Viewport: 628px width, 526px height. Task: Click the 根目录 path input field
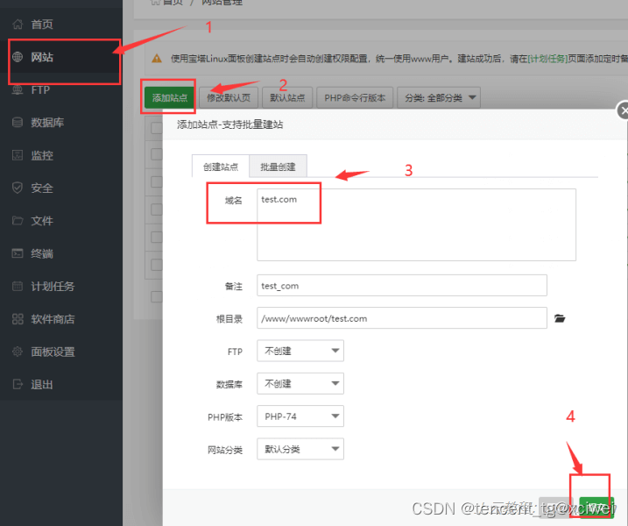click(x=402, y=318)
